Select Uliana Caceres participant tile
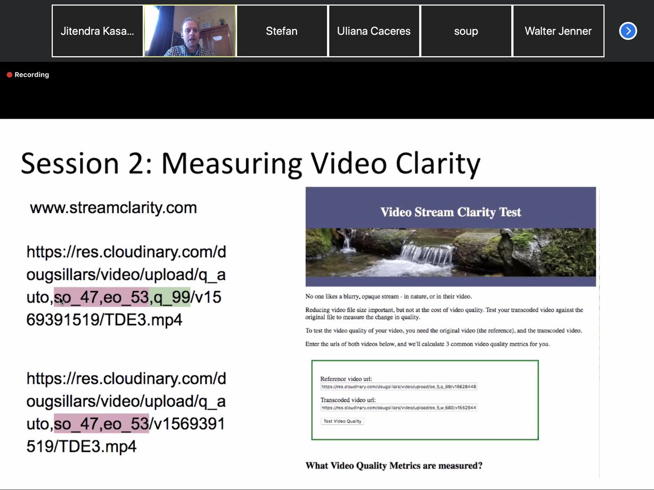Image resolution: width=654 pixels, height=490 pixels. click(x=374, y=31)
